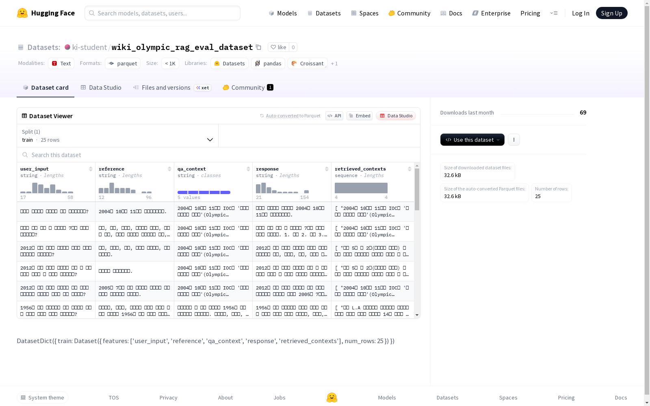Select the pandas library tag
650x406 pixels.
pos(268,63)
